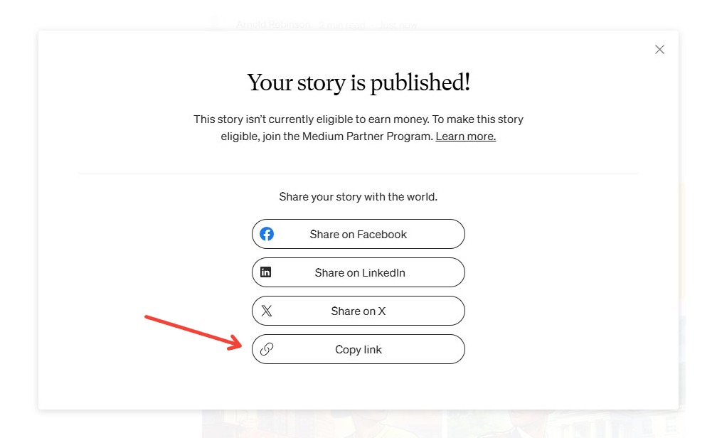This screenshot has width=717, height=438.
Task: Share the story on Facebook
Action: (x=358, y=234)
